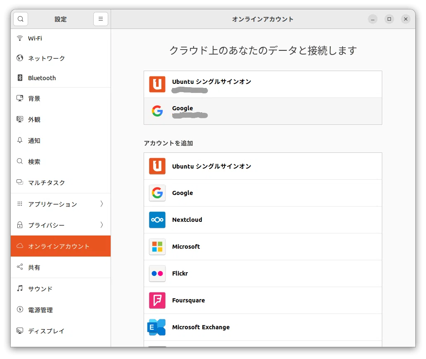Click the プライバシー lock icon
The height and width of the screenshot is (359, 426).
click(20, 225)
